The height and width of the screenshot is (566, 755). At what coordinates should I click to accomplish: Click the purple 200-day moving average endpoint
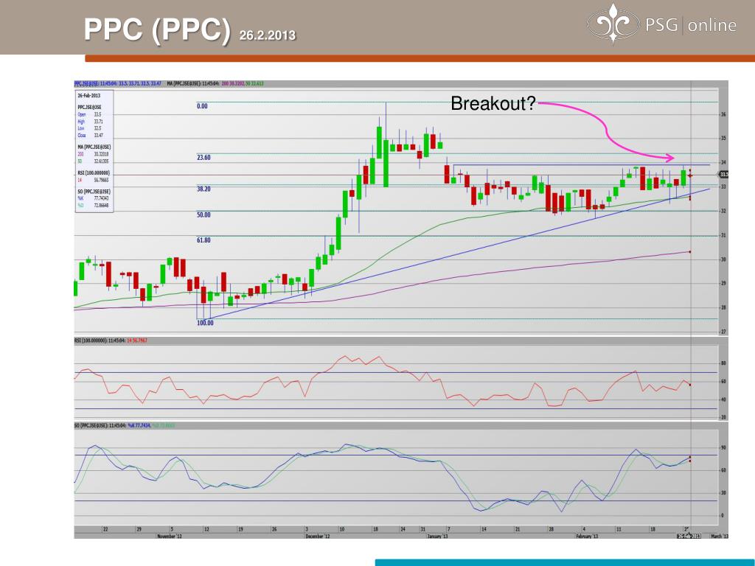pyautogui.click(x=690, y=252)
